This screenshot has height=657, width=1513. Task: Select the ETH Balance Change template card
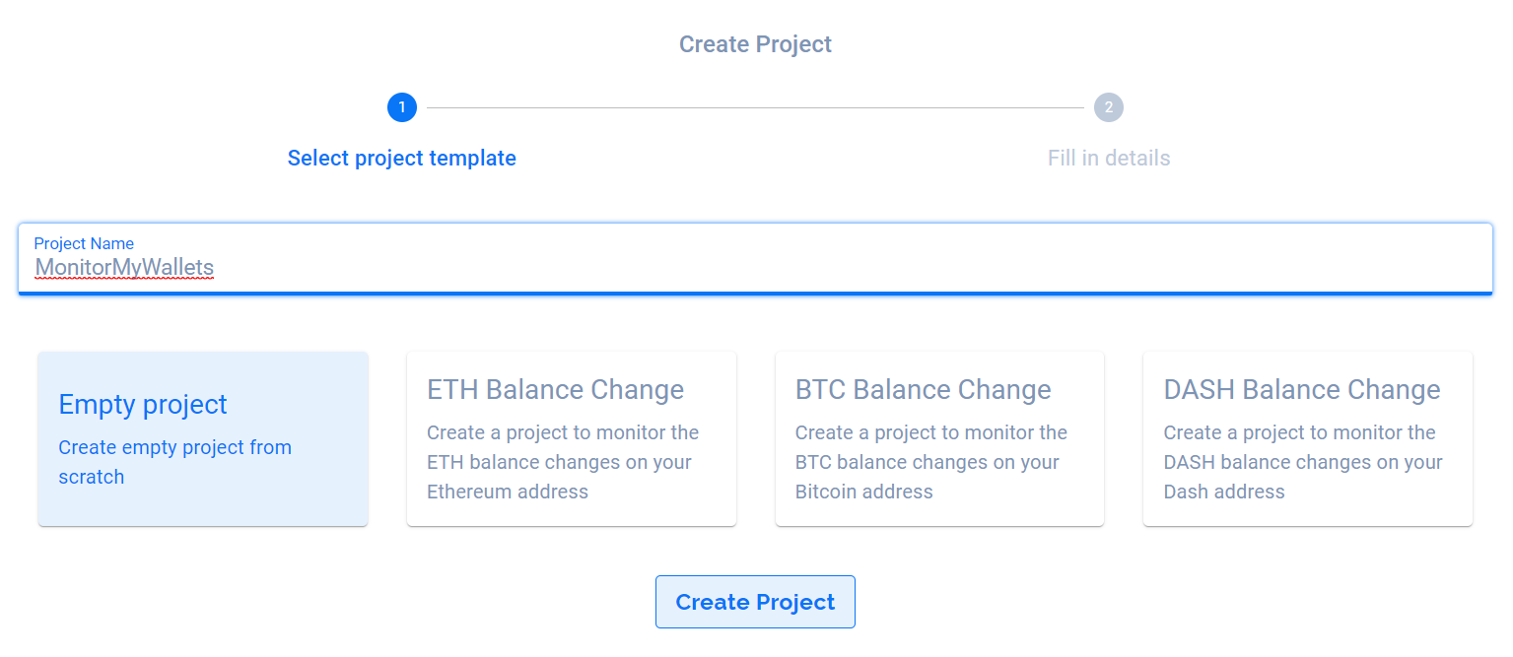pos(572,439)
